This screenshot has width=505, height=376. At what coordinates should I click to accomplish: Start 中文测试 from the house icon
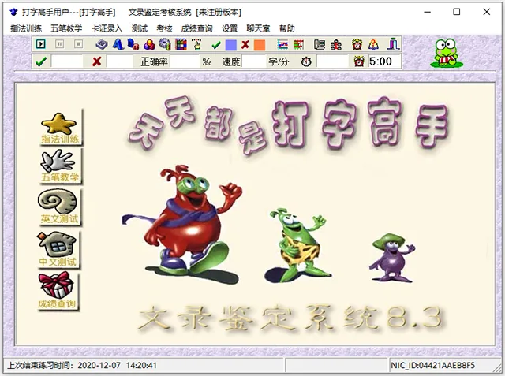pyautogui.click(x=58, y=249)
